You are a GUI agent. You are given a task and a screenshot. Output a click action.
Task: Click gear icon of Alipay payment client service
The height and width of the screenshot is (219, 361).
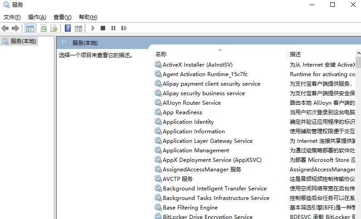pyautogui.click(x=158, y=83)
